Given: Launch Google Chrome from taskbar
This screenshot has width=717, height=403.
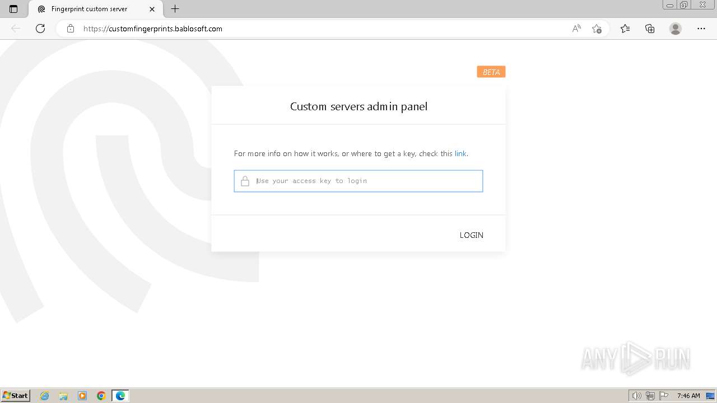Looking at the screenshot, I should pos(101,396).
